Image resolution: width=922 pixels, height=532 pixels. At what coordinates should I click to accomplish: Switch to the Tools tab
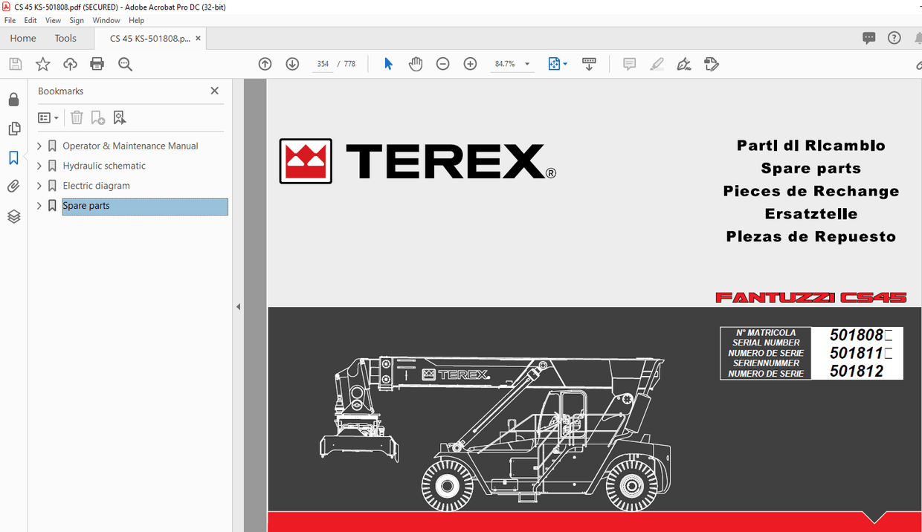pyautogui.click(x=65, y=37)
